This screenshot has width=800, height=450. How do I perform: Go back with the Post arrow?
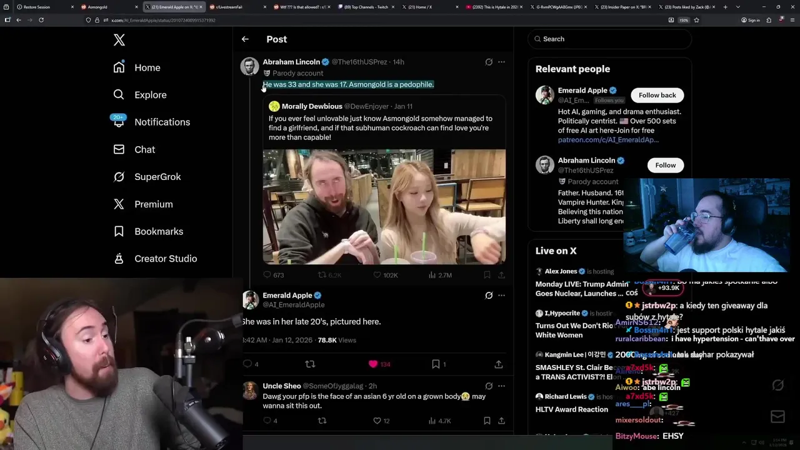tap(245, 39)
